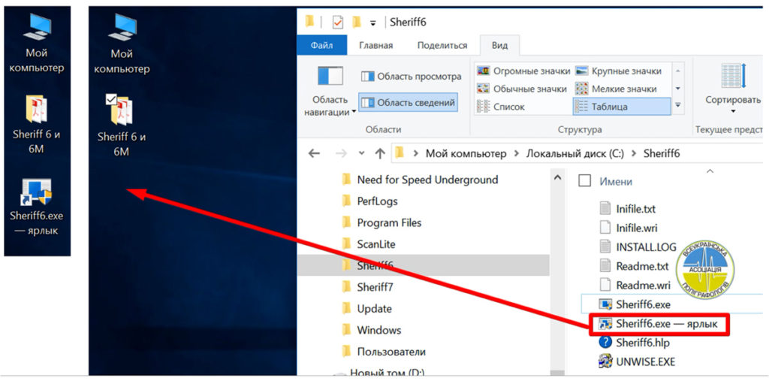Image resolution: width=769 pixels, height=381 pixels.
Task: Toggle Область просмотра preview pane
Action: coord(411,76)
